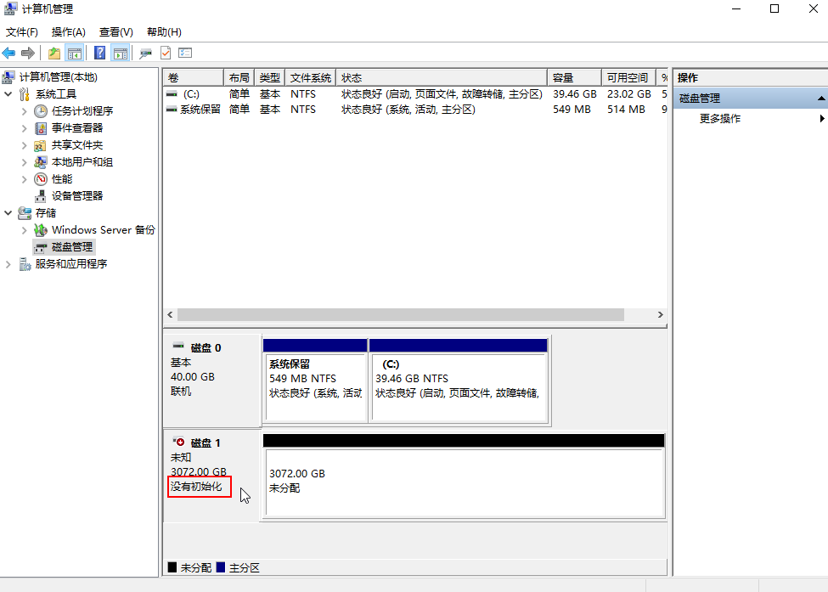Expand the 共享文件夹 node
Viewport: 828px width, 592px height.
coord(24,145)
